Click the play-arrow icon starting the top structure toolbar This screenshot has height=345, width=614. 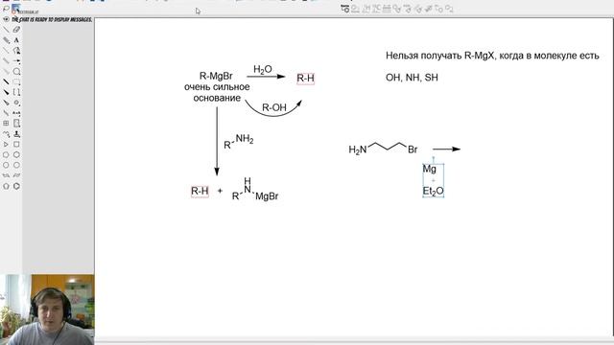pos(345,9)
